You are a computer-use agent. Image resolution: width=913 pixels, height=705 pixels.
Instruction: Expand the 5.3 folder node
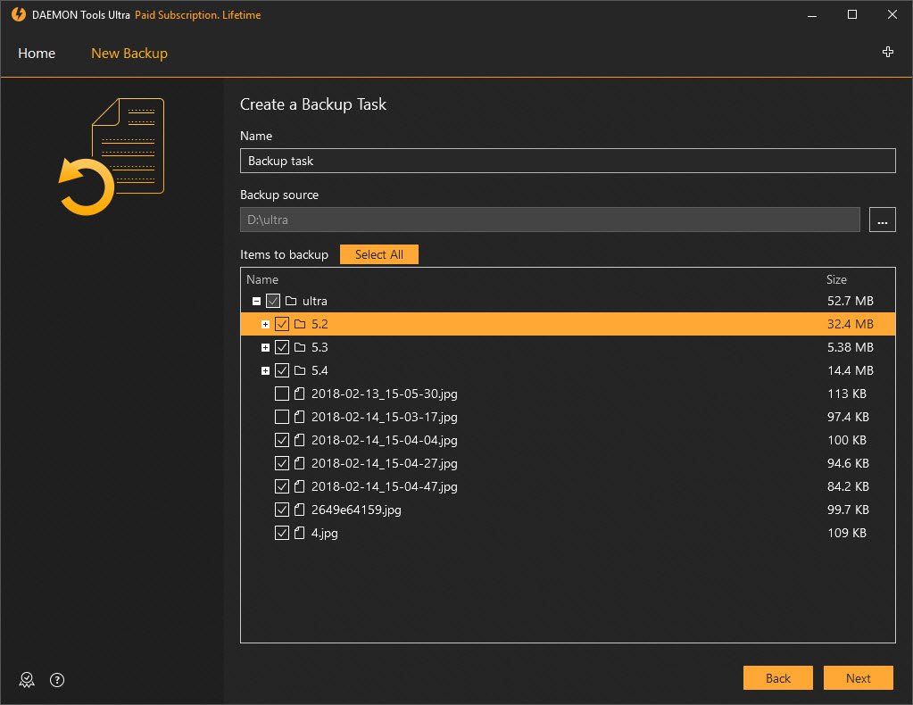(x=265, y=347)
